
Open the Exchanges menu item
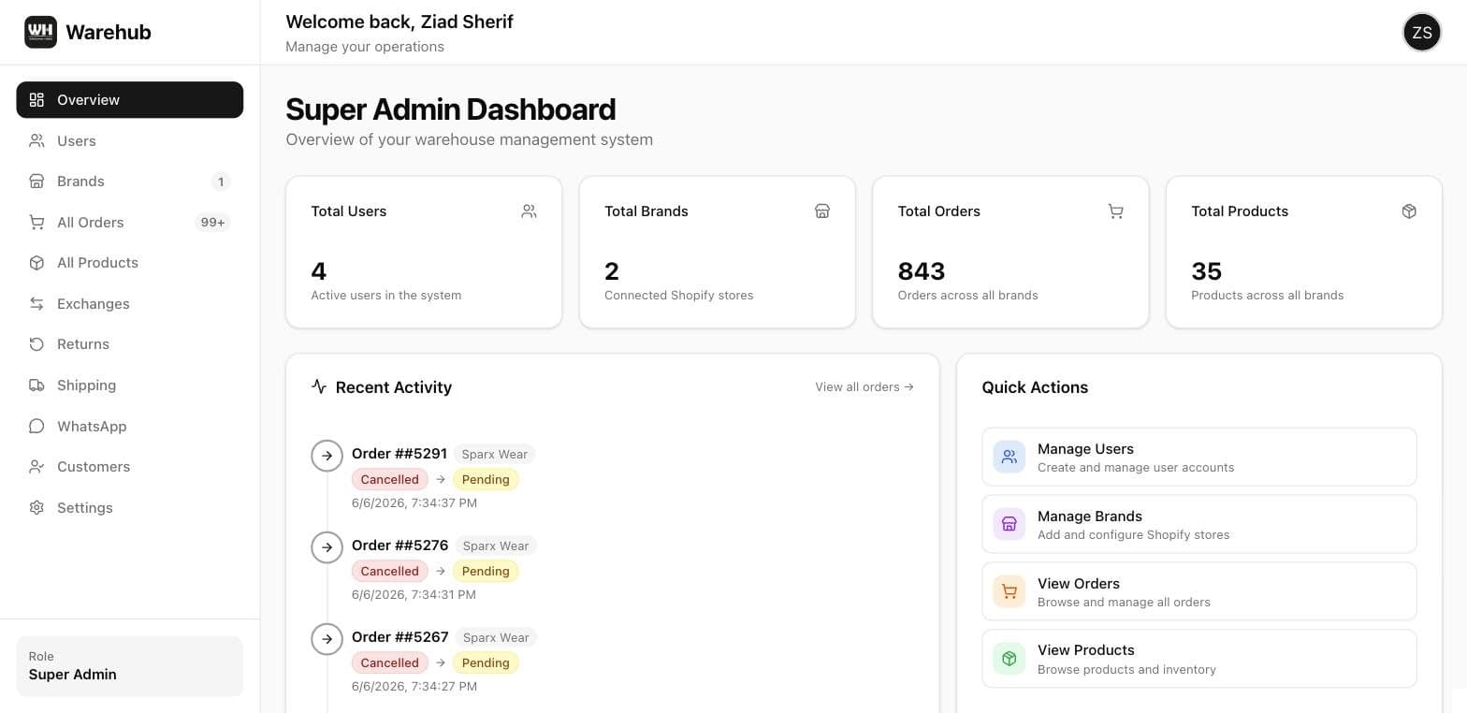tap(130, 303)
